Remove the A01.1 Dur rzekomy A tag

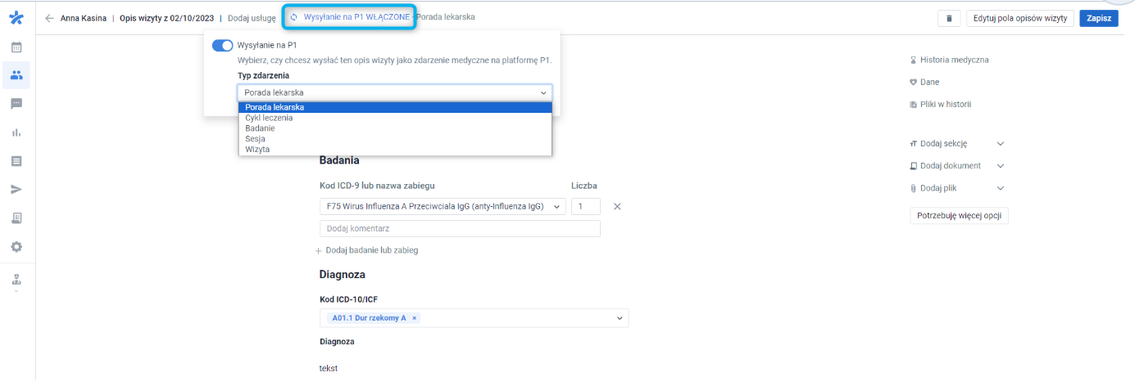pos(415,318)
